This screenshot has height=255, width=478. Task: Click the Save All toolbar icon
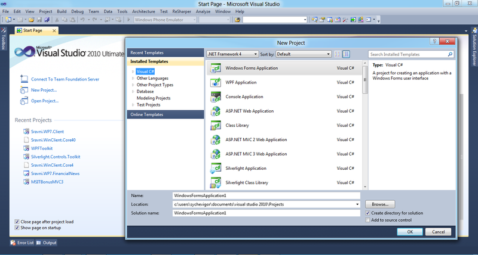click(x=47, y=20)
